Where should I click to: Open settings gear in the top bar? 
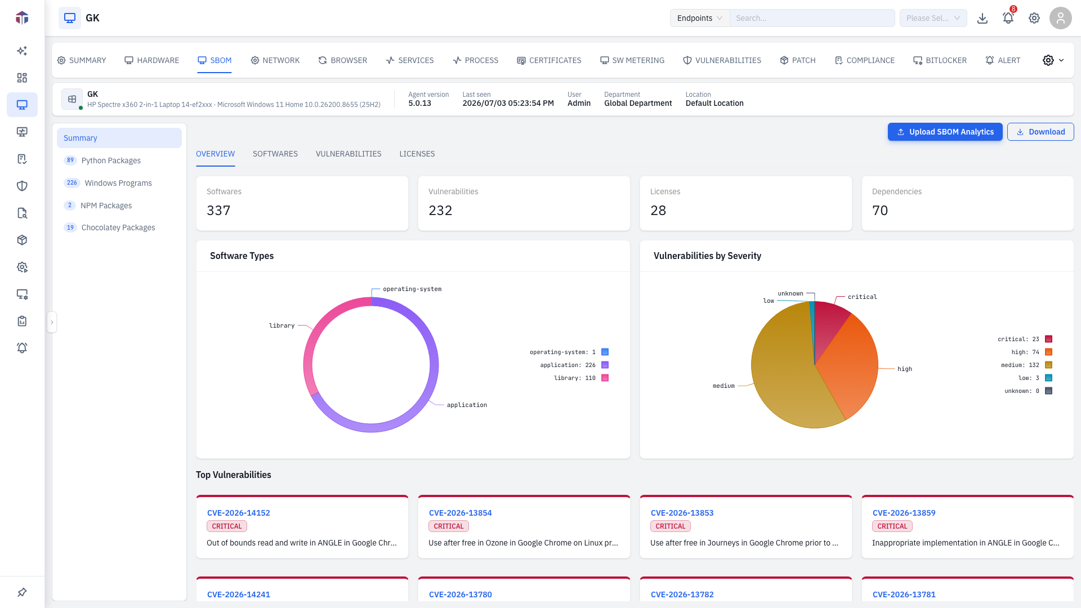click(1034, 18)
